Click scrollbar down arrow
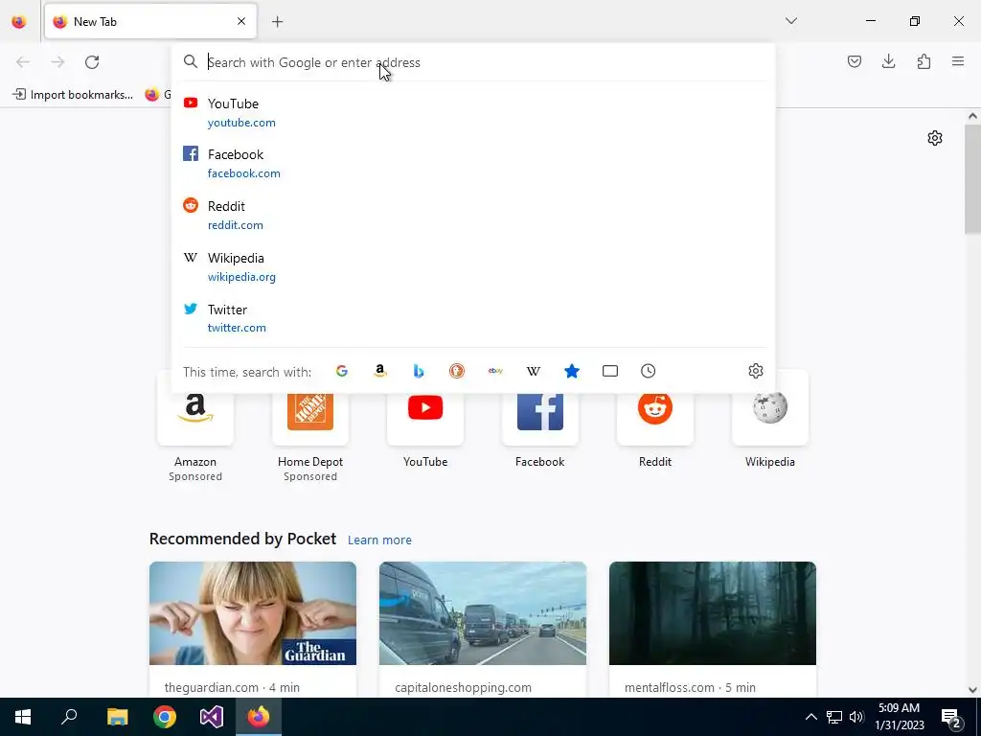981x736 pixels. 972,690
